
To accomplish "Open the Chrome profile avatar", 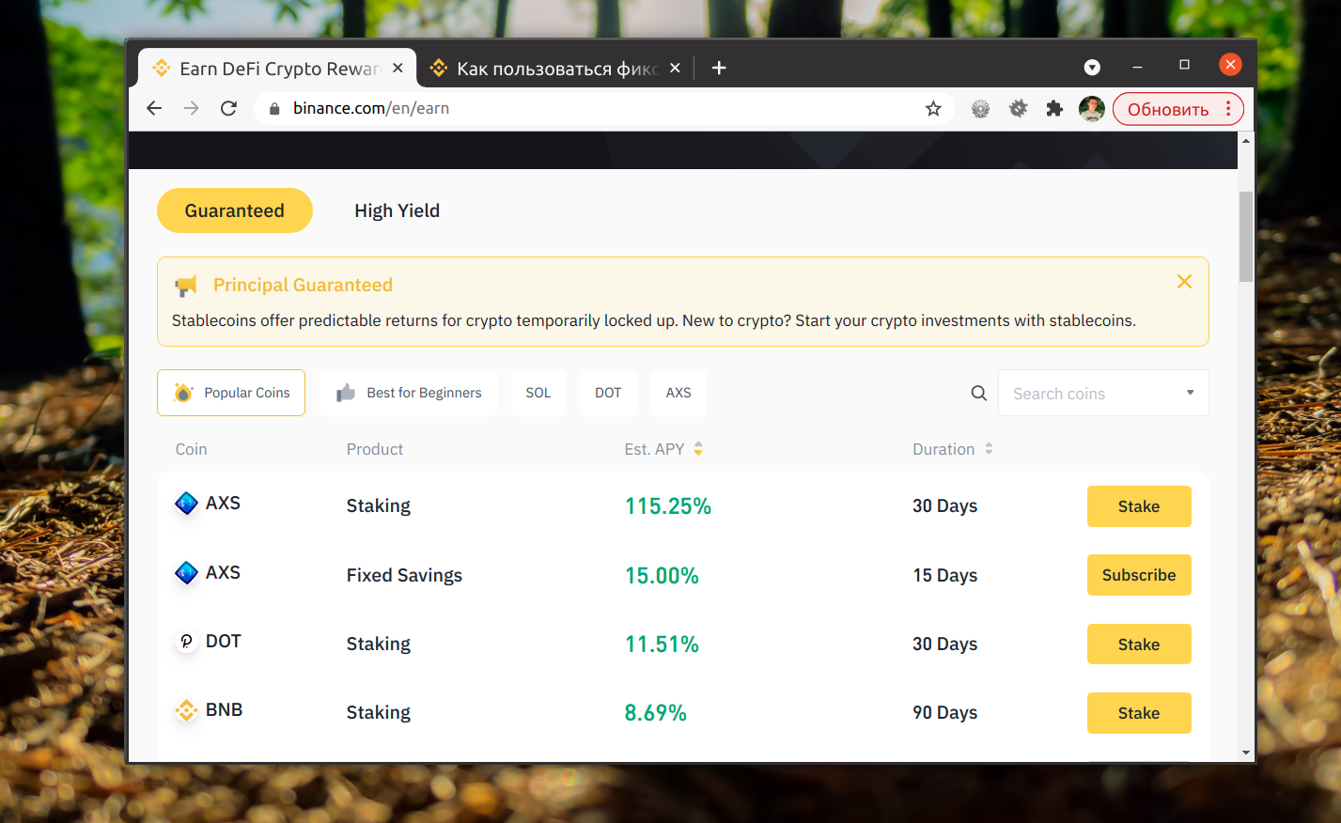I will pos(1091,109).
